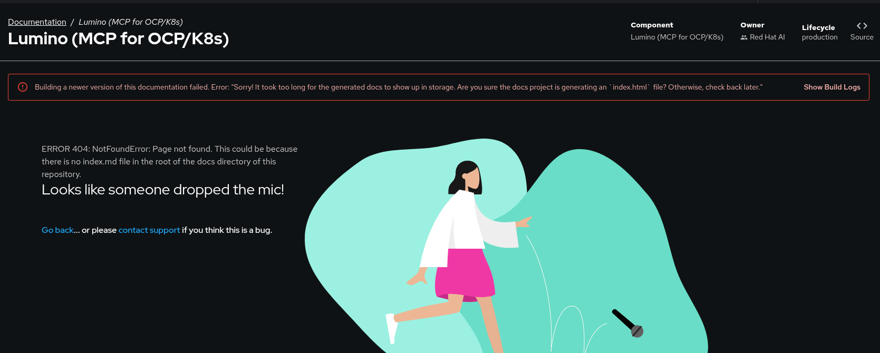Click the dropped microphone illustration
The height and width of the screenshot is (353, 880).
point(627,323)
